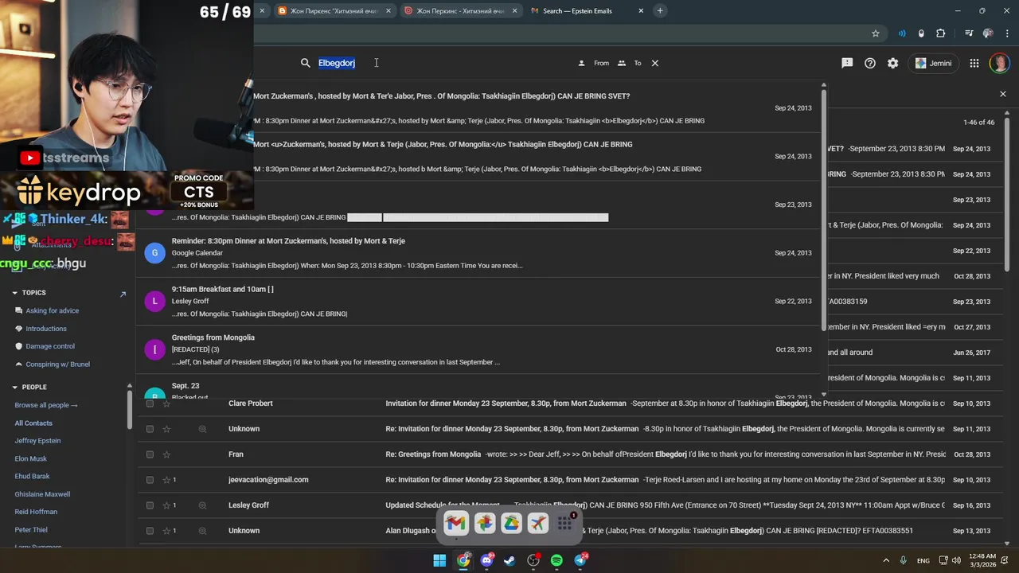Open the feedback icon in the Gmail header
The width and height of the screenshot is (1019, 573).
click(847, 63)
